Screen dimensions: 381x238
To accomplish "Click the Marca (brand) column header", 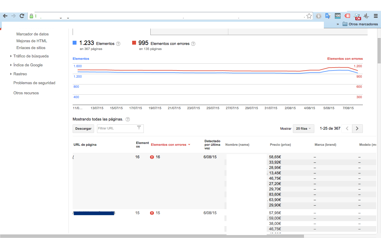I will [x=325, y=145].
